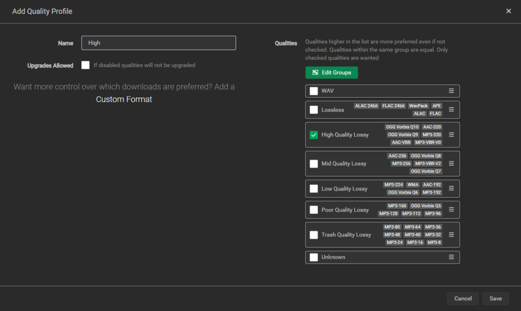This screenshot has width=521, height=311.
Task: Enable the Lossless quality group
Action: point(313,109)
